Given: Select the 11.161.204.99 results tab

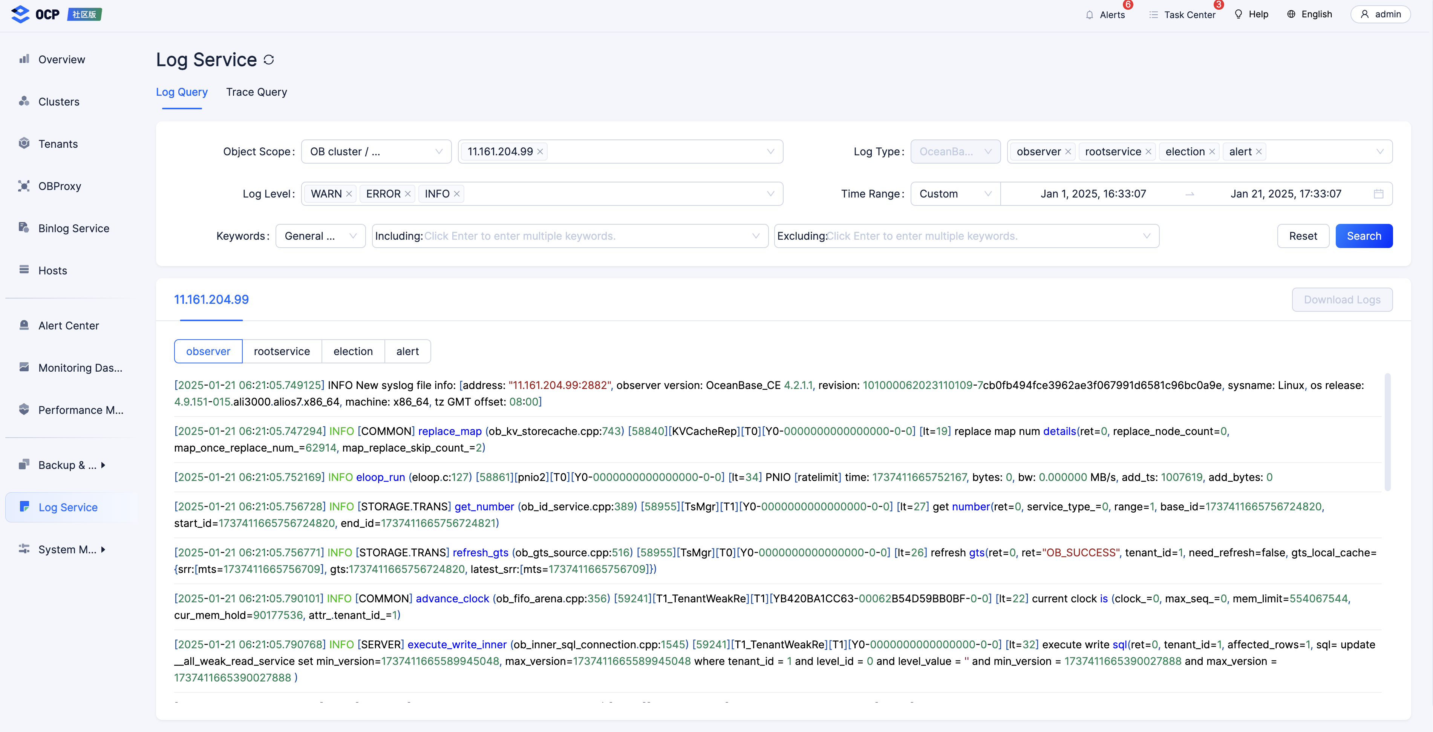Looking at the screenshot, I should click(x=211, y=300).
